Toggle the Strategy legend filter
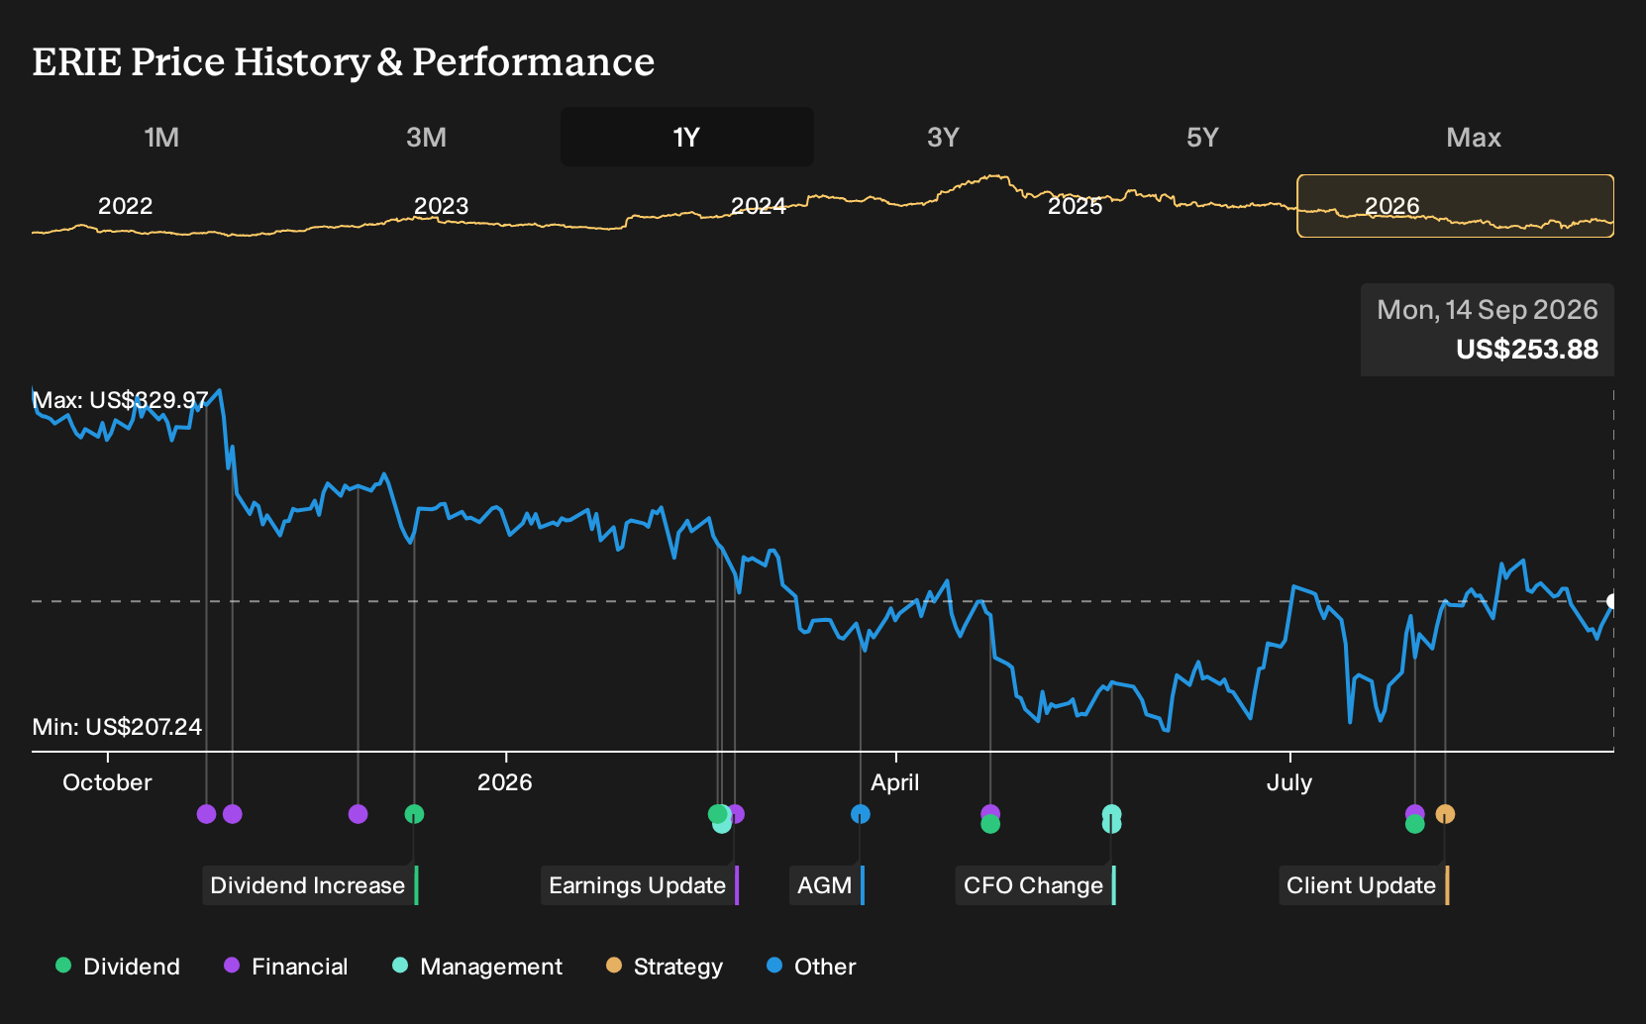1646x1024 pixels. (x=665, y=967)
